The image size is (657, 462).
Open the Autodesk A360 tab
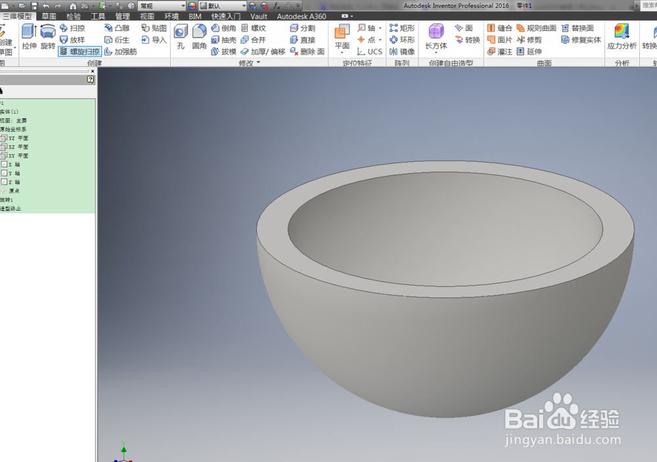(302, 16)
